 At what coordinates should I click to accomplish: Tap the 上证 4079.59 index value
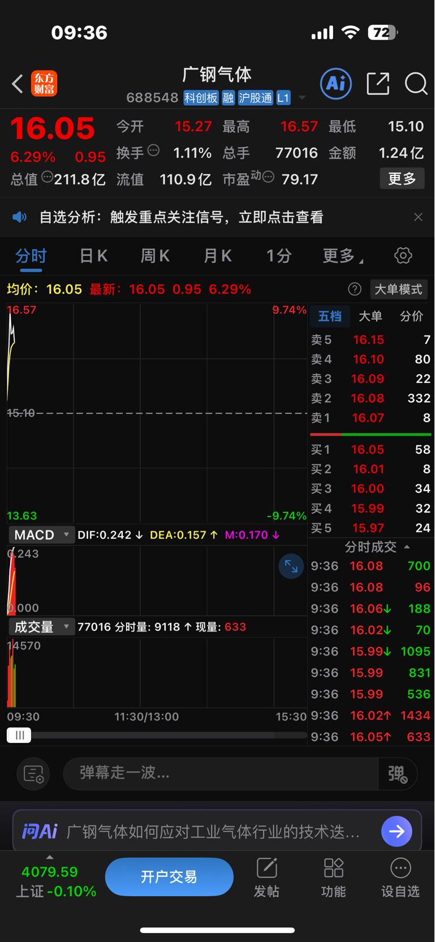coord(50,872)
